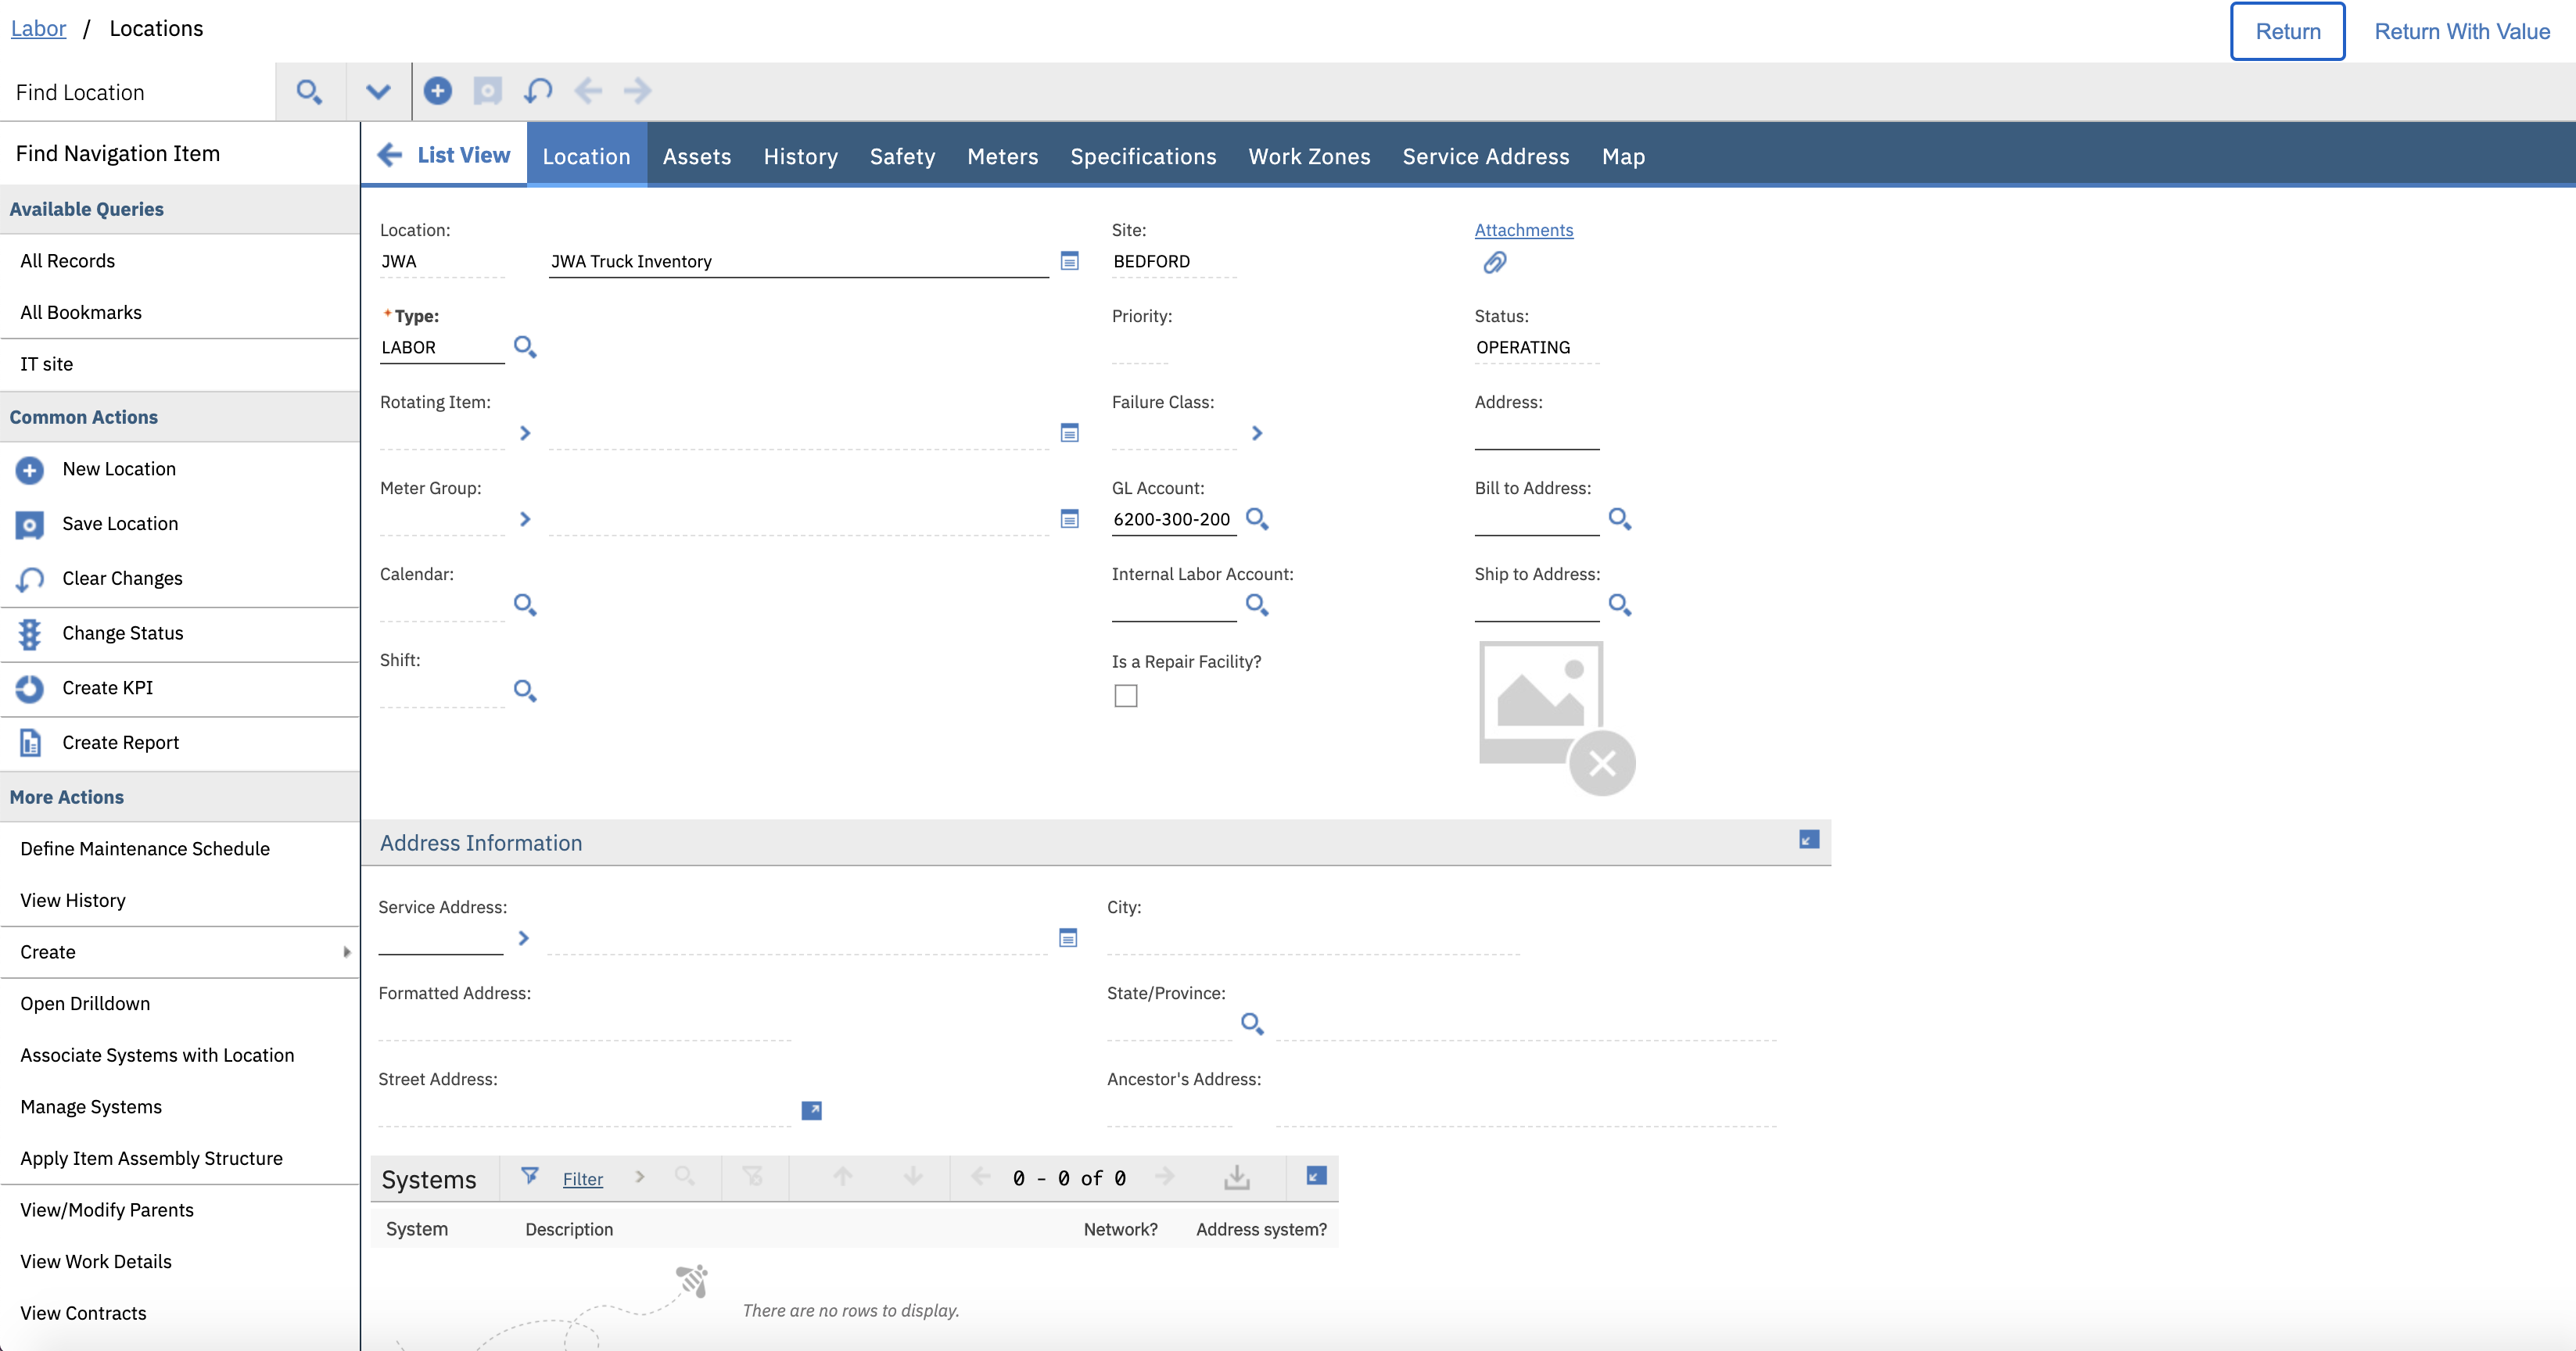Click Change Status in Common Actions
Screen dimensions: 2576x1351
(x=122, y=633)
